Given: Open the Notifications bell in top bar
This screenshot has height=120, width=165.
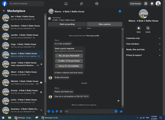Looking at the screenshot, I should coord(152,4).
